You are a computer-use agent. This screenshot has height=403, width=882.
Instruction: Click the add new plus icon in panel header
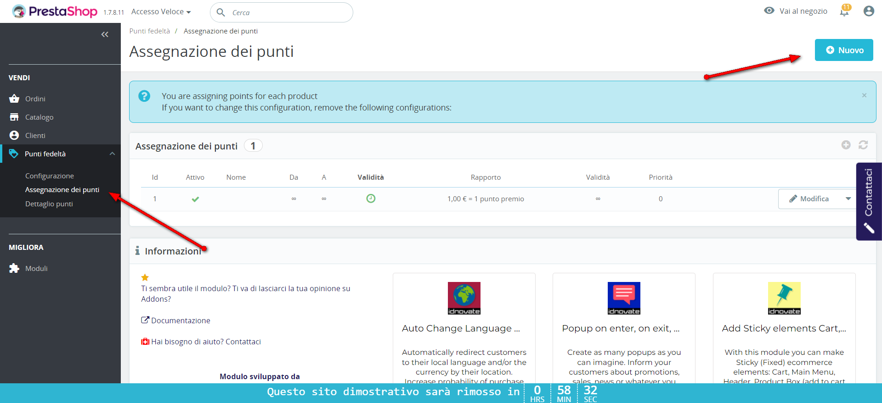pos(846,145)
